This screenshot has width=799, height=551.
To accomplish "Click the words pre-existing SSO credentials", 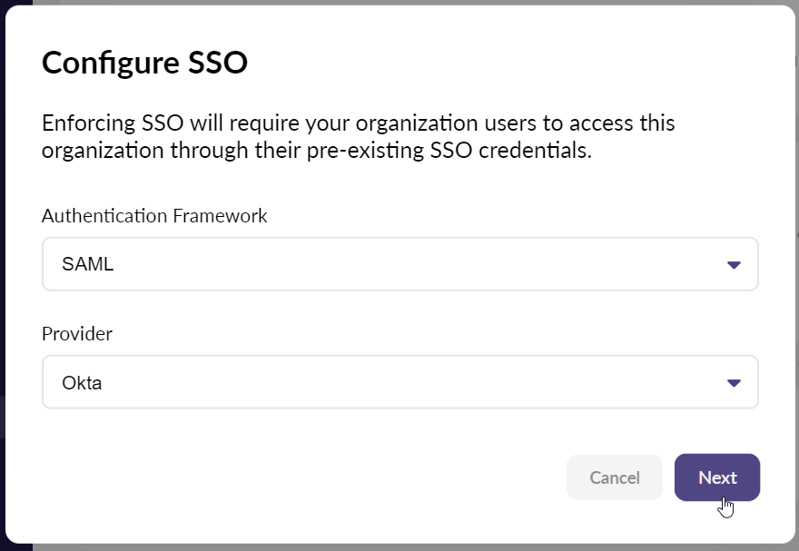I will (x=449, y=150).
